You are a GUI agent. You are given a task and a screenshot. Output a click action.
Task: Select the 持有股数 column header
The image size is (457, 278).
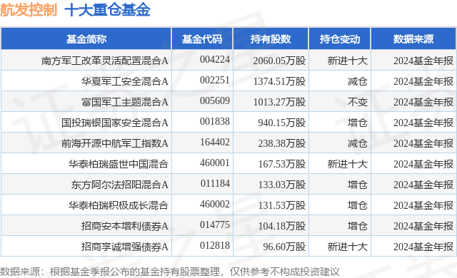pos(271,39)
